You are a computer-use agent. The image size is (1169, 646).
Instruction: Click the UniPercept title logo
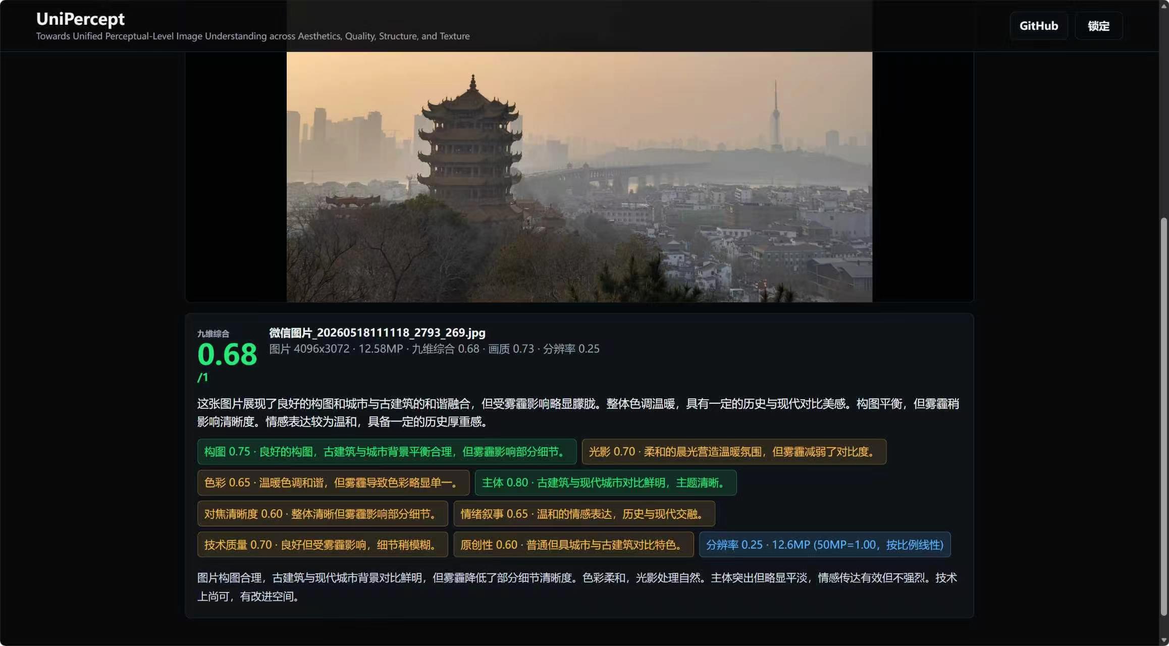(x=80, y=19)
